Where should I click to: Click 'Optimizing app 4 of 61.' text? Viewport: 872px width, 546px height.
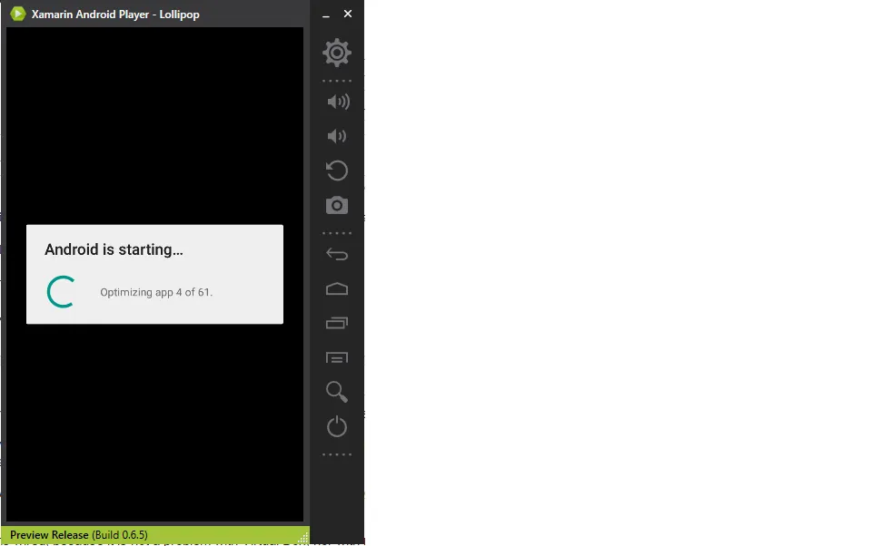click(x=156, y=292)
